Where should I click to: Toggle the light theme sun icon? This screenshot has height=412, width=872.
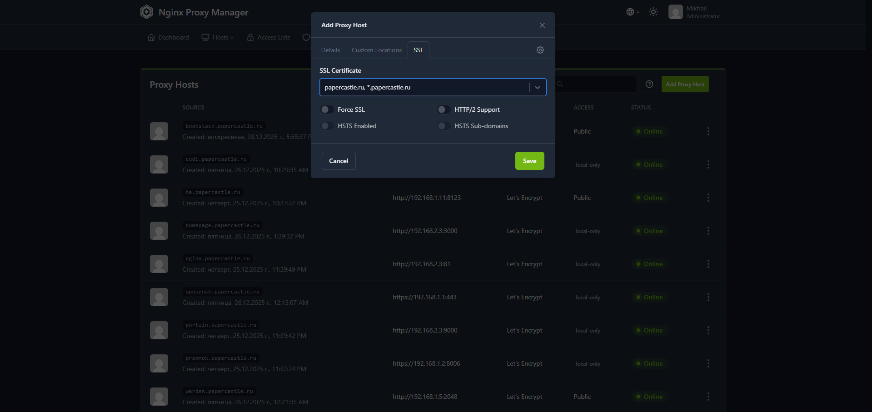pos(653,12)
